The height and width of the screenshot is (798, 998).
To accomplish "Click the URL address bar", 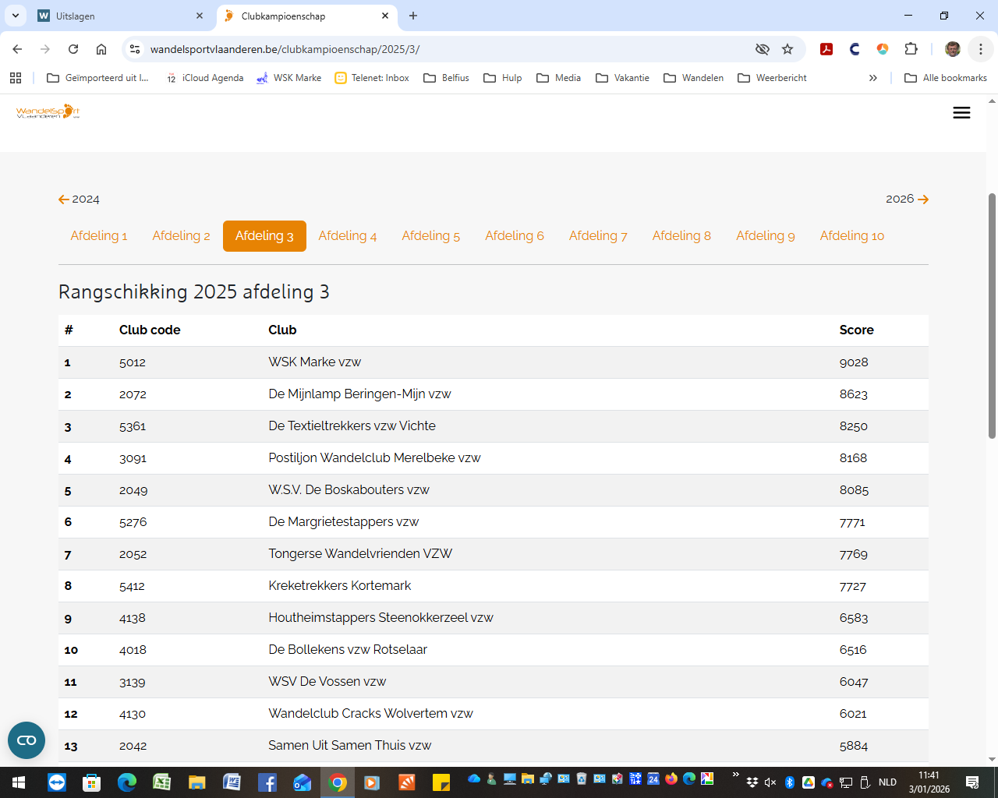I will click(437, 49).
